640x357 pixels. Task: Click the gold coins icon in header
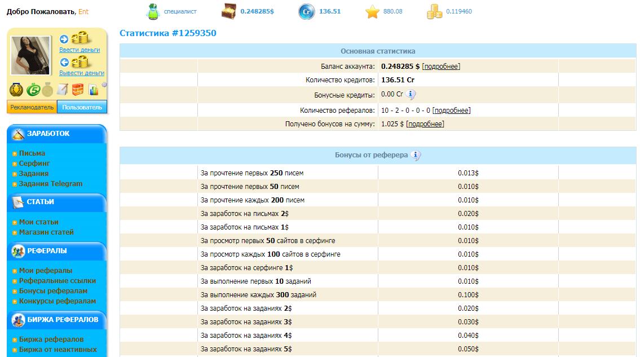click(434, 11)
